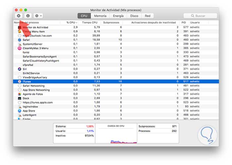Viewport: 232px width, 165px height.
Task: Select the SafariBookmarksSyncAgent process row
Action: (116, 56)
